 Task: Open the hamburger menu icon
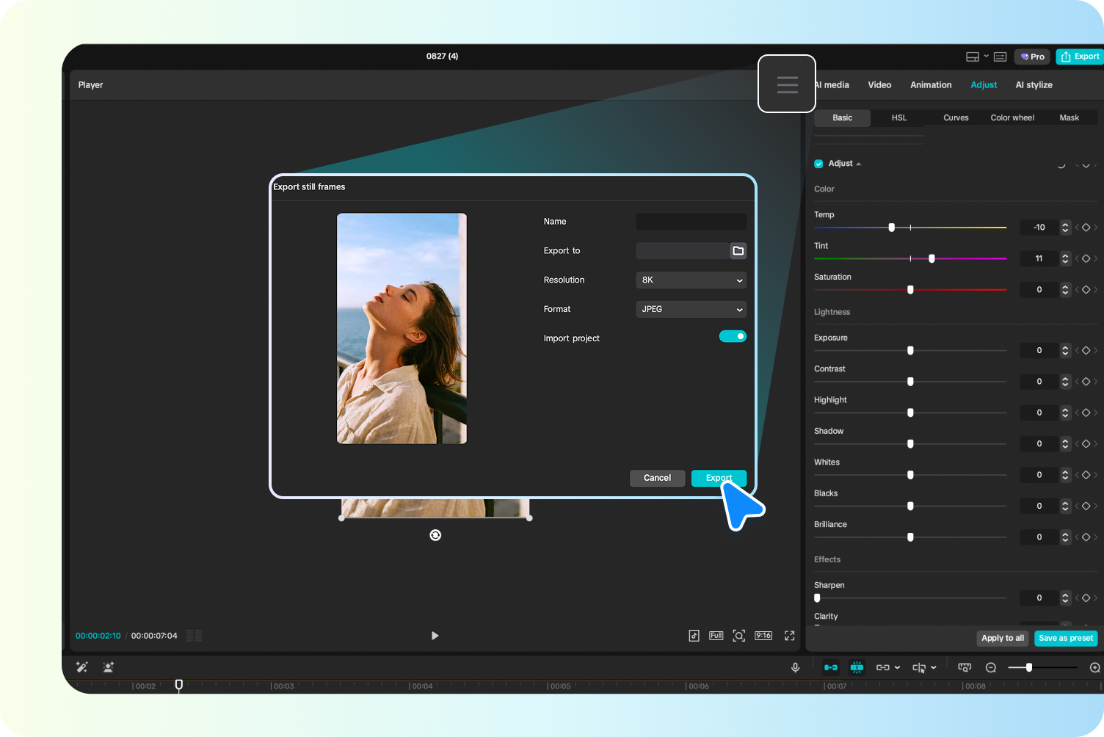787,84
